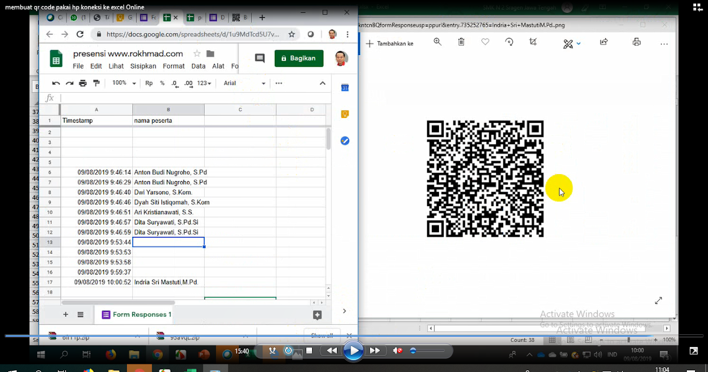Image resolution: width=708 pixels, height=372 pixels.
Task: Open the Edit menu
Action: tap(96, 66)
